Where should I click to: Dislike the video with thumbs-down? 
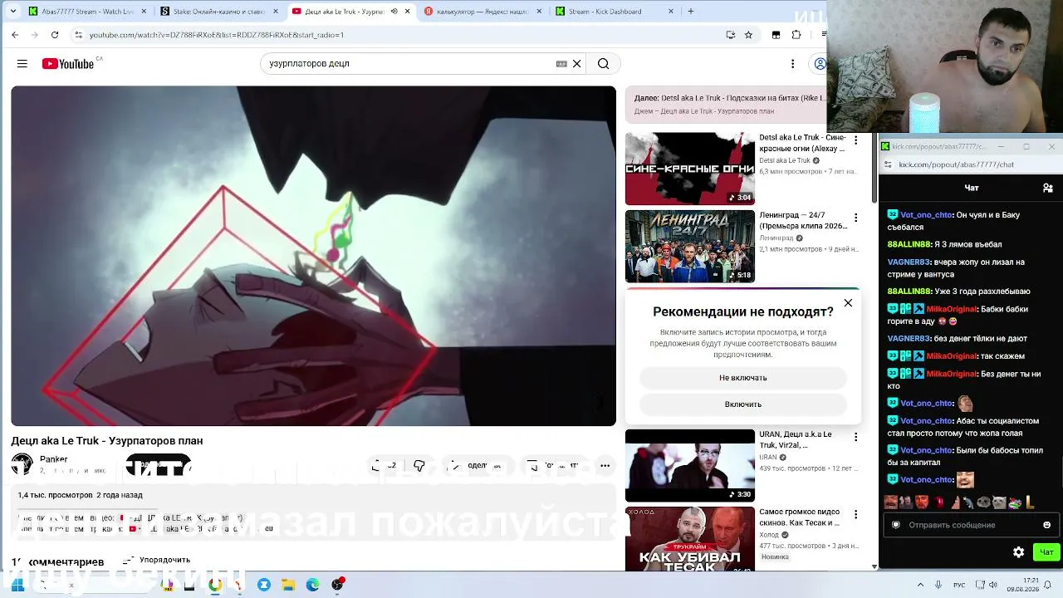[x=419, y=466]
